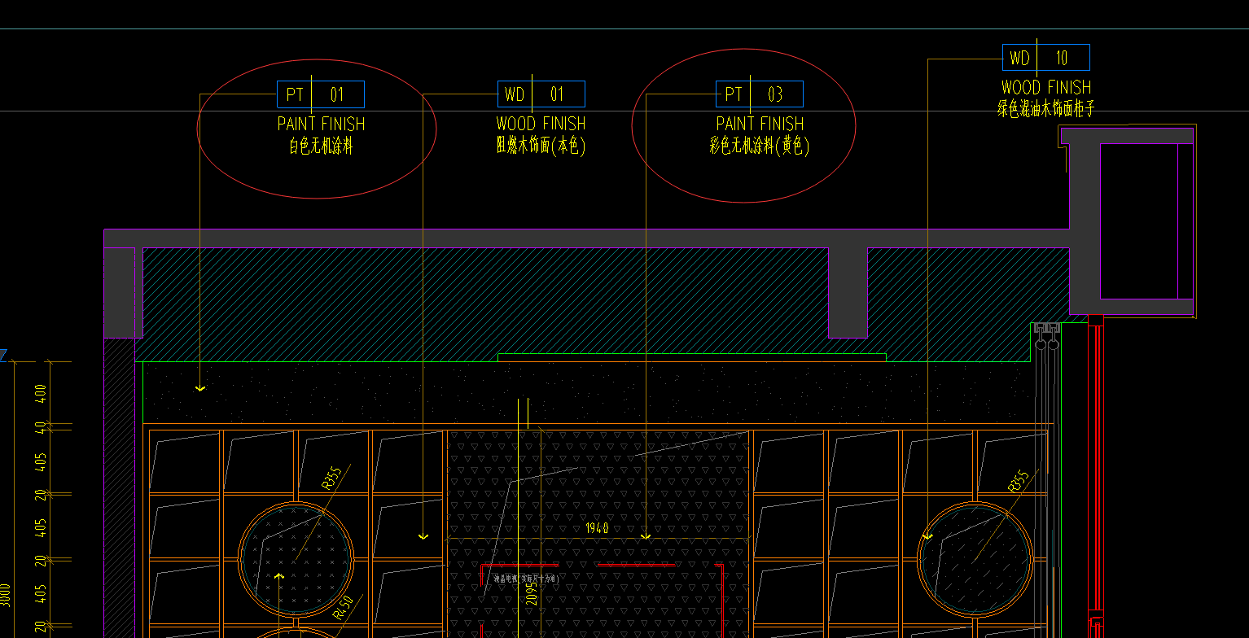Click WOOD FINISH text under WD 01
Image resolution: width=1249 pixels, height=638 pixels.
[x=541, y=124]
